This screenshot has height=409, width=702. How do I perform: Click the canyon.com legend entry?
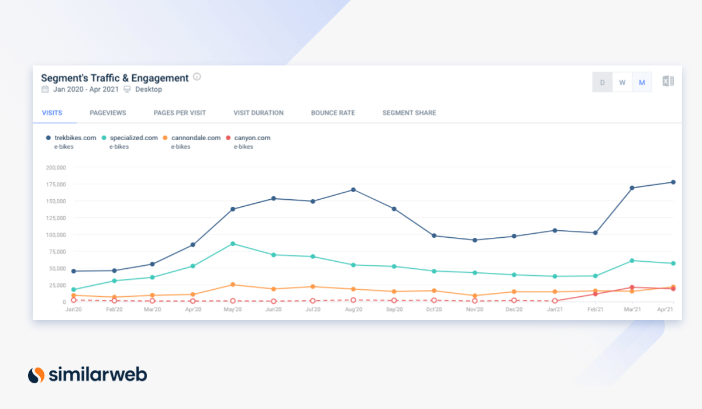pyautogui.click(x=252, y=138)
